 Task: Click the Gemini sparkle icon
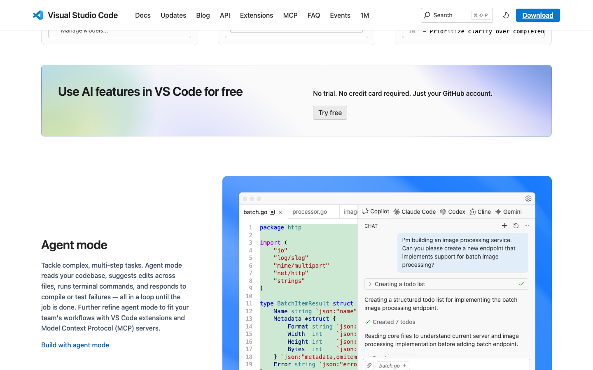tap(498, 212)
